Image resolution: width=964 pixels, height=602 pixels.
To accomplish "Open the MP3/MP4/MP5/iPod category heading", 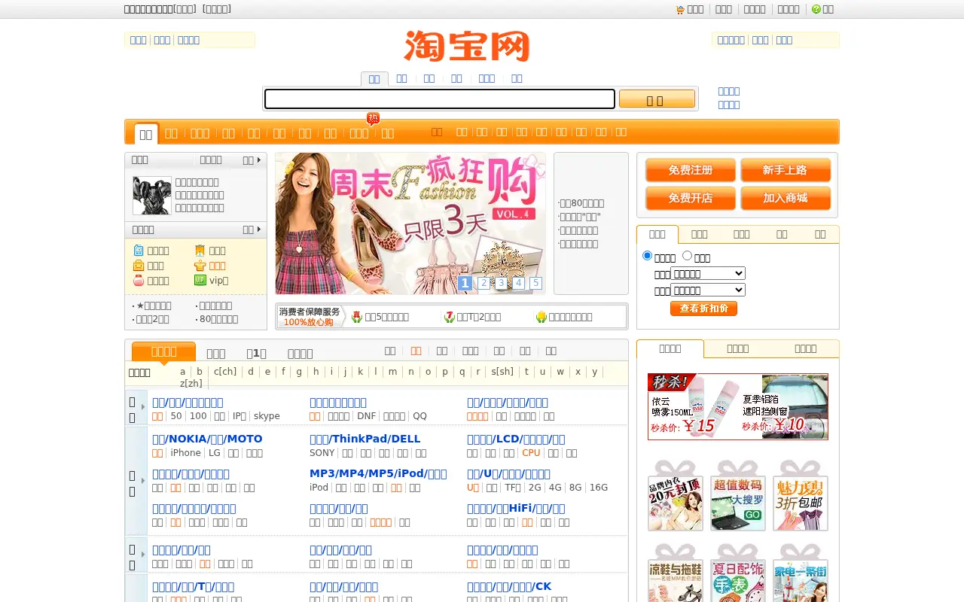I will pos(378,473).
